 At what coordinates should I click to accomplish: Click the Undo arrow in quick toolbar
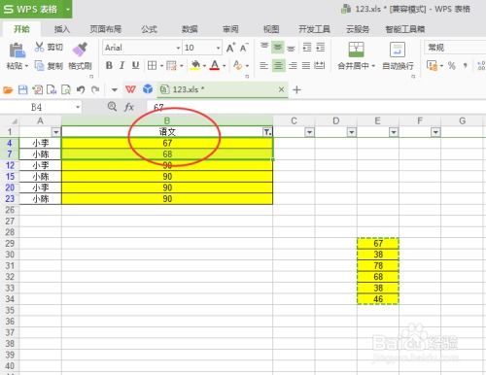pyautogui.click(x=81, y=89)
